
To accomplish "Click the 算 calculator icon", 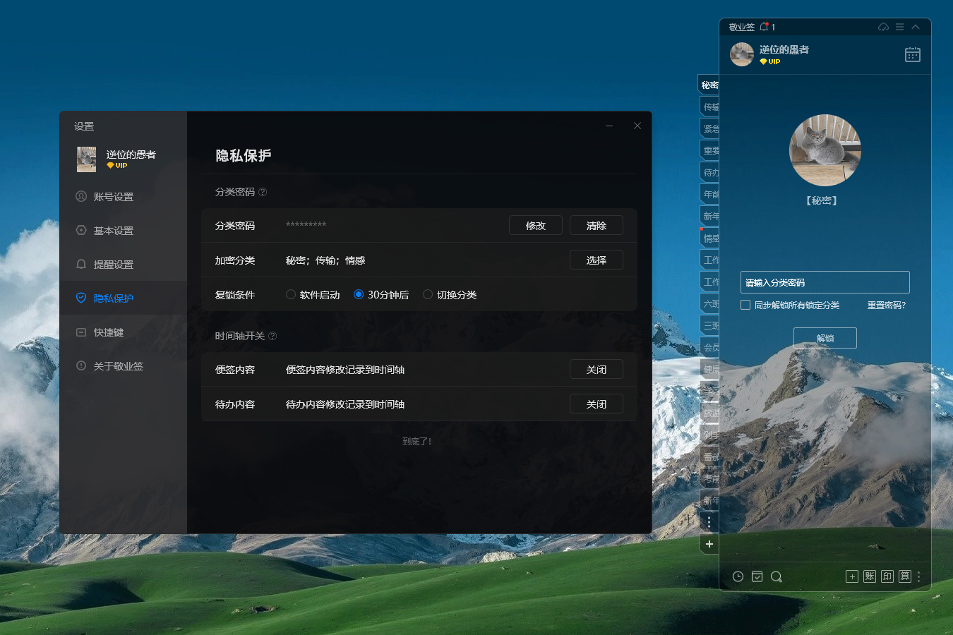I will (x=905, y=576).
